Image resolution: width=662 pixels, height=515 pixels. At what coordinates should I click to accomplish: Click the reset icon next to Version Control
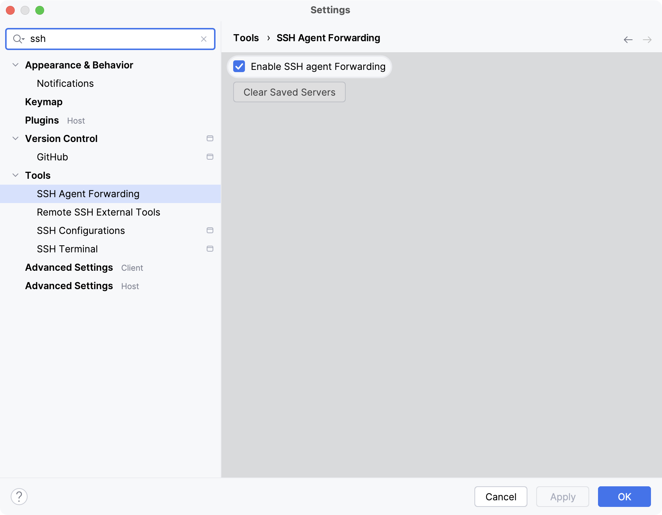(x=210, y=139)
